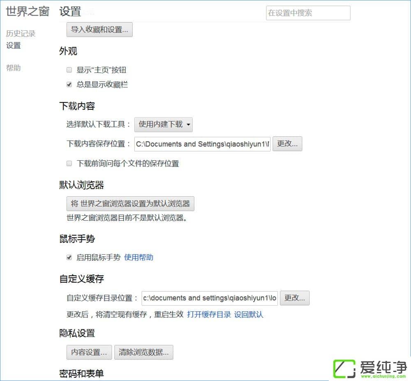Click the 世界之窗 logo in the top-left corner
Viewport: 411px width, 381px height.
[27, 12]
